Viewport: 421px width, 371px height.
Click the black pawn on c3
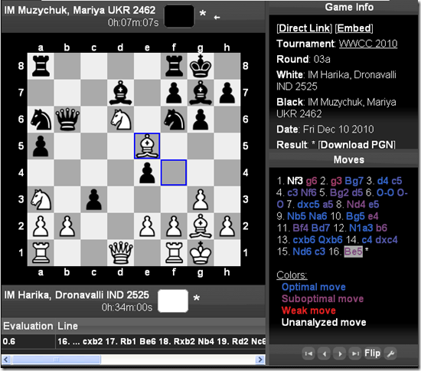click(x=94, y=199)
